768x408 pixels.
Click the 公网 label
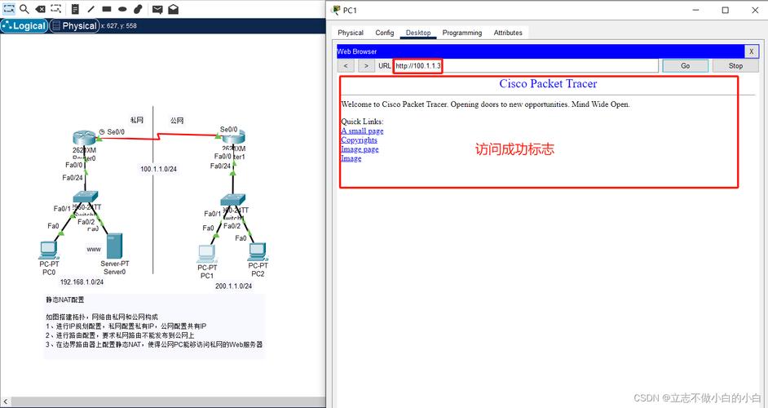pos(177,120)
